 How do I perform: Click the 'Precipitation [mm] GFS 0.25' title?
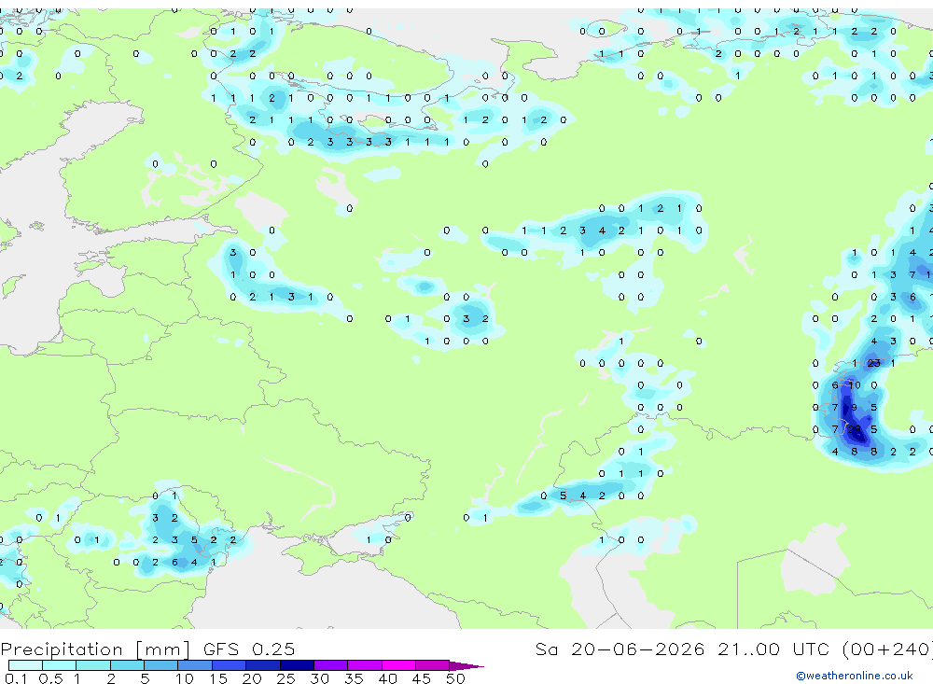[147, 649]
